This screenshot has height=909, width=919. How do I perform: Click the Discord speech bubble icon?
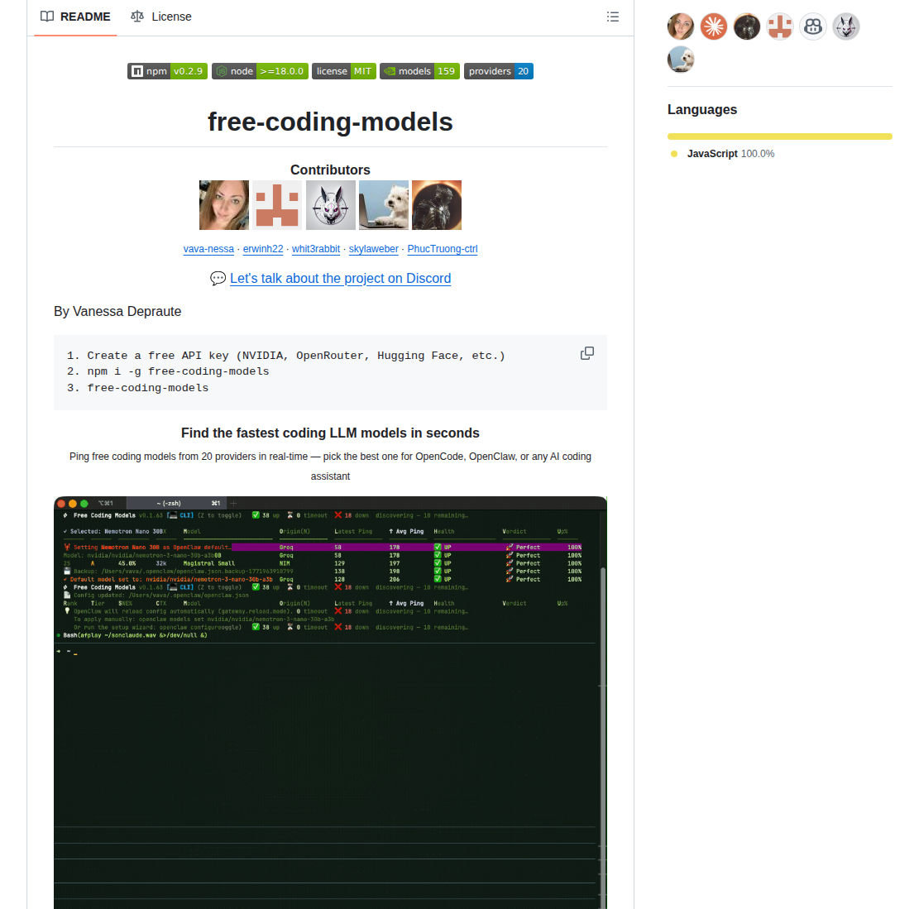[x=218, y=279]
